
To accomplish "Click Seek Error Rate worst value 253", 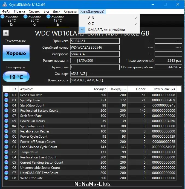I will pyautogui.click(x=123, y=116).
